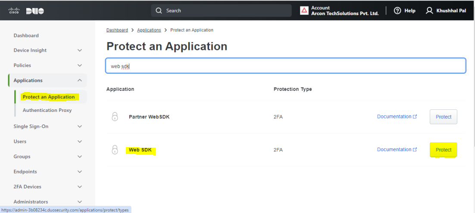
Task: Click 2FA value in Web SDK row
Action: pos(278,150)
